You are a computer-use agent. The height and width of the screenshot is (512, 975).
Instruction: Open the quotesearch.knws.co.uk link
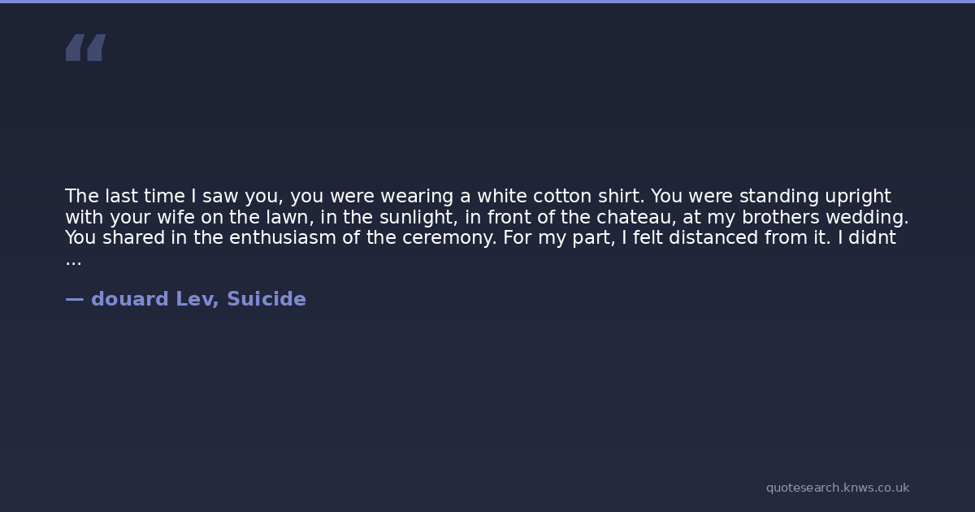point(837,488)
